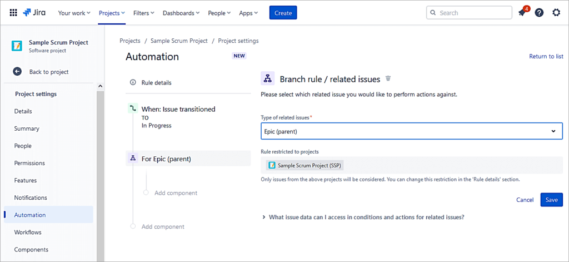Image resolution: width=569 pixels, height=262 pixels.
Task: Click the Return to list link
Action: click(546, 56)
